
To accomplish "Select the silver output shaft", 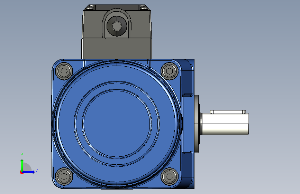I will (225, 124).
